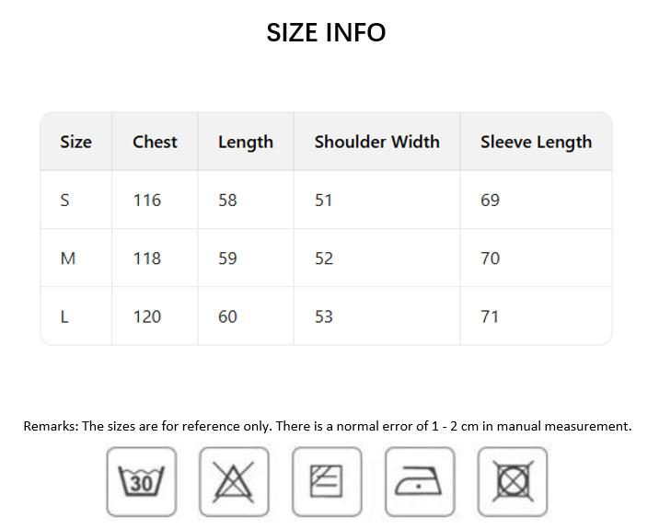Click chest value 120
The width and height of the screenshot is (659, 529).
click(x=146, y=316)
